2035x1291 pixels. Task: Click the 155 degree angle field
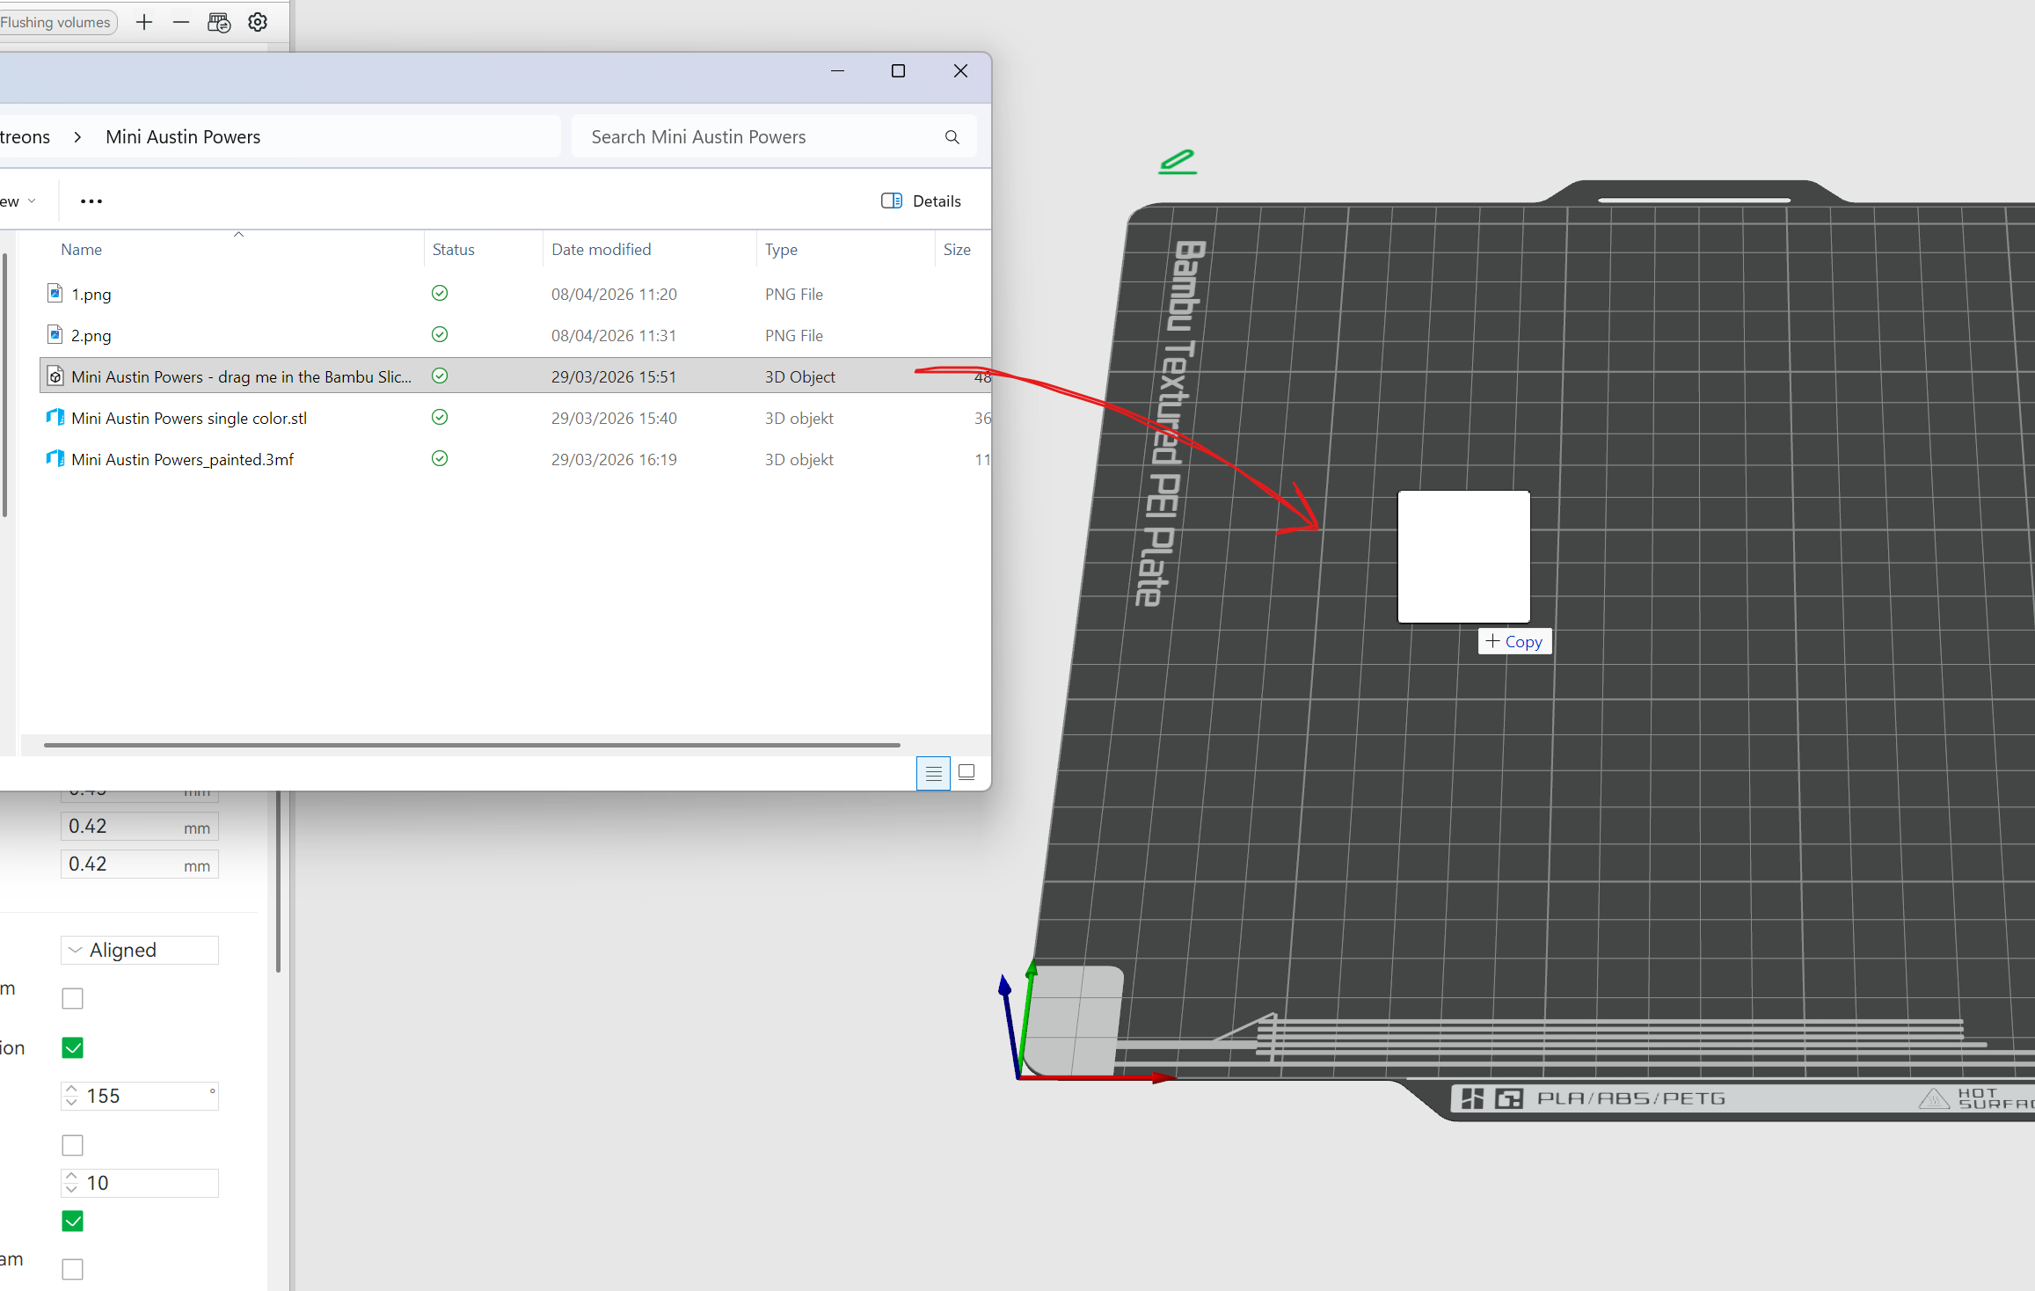tap(140, 1096)
